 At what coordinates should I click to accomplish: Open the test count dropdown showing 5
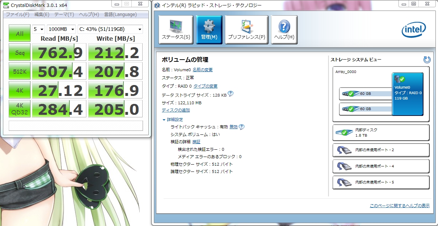pyautogui.click(x=38, y=29)
